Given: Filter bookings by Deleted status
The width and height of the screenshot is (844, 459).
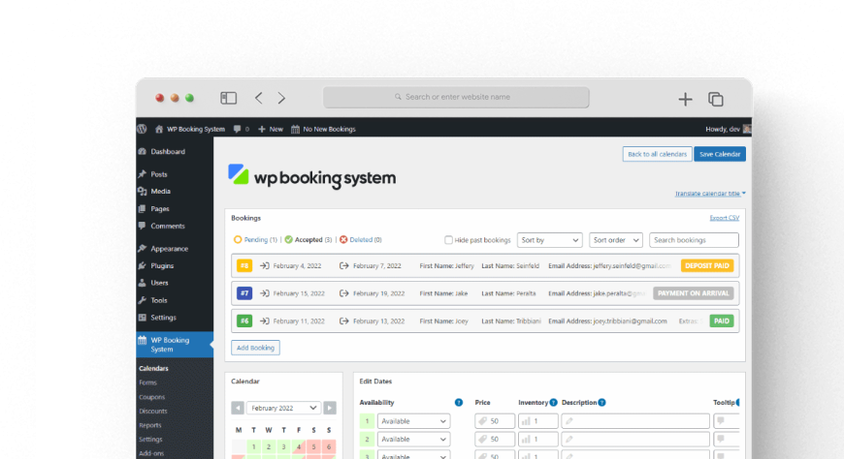Looking at the screenshot, I should [361, 239].
